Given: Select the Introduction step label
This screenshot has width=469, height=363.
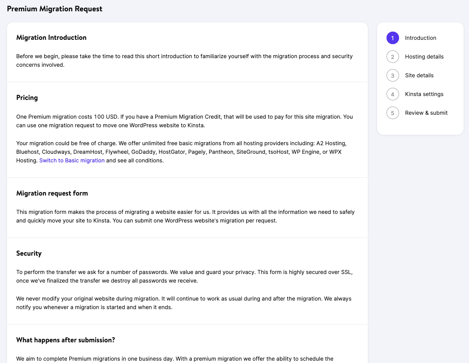Looking at the screenshot, I should [x=421, y=38].
